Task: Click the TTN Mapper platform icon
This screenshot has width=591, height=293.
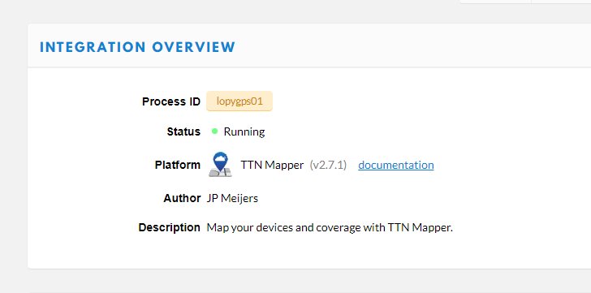Action: click(x=220, y=164)
